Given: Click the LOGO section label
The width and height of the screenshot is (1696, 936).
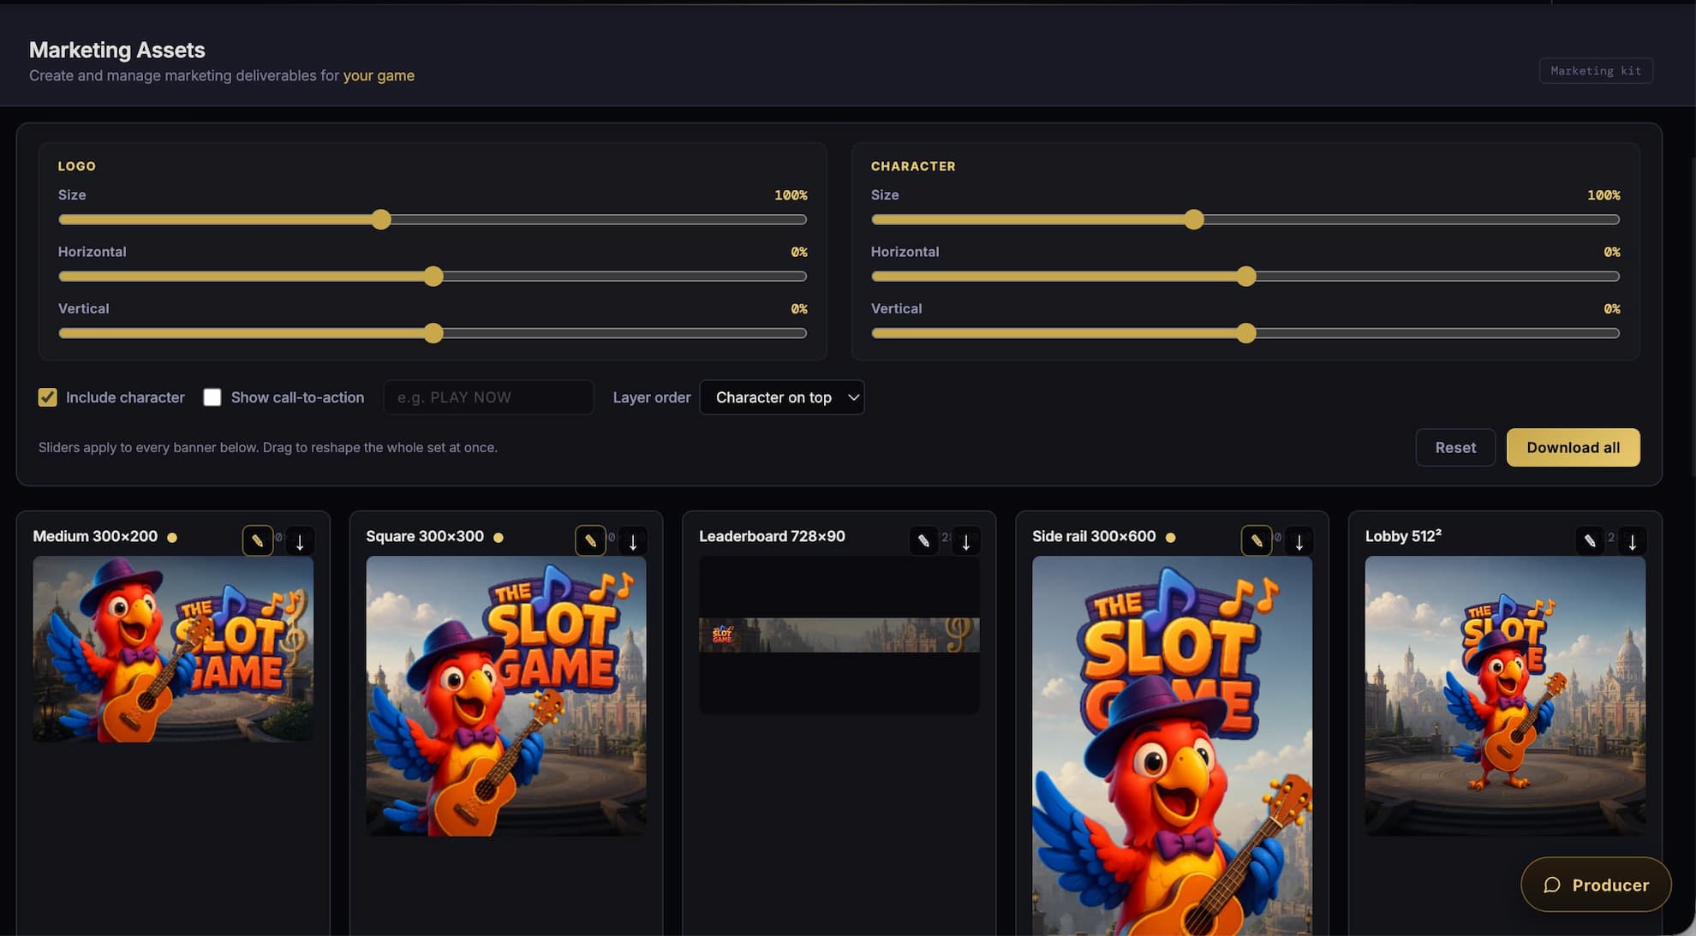Looking at the screenshot, I should (x=77, y=166).
